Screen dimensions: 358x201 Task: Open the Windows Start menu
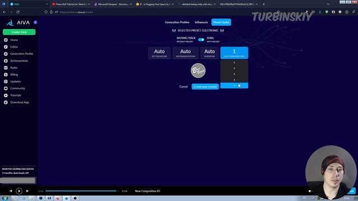(4, 198)
